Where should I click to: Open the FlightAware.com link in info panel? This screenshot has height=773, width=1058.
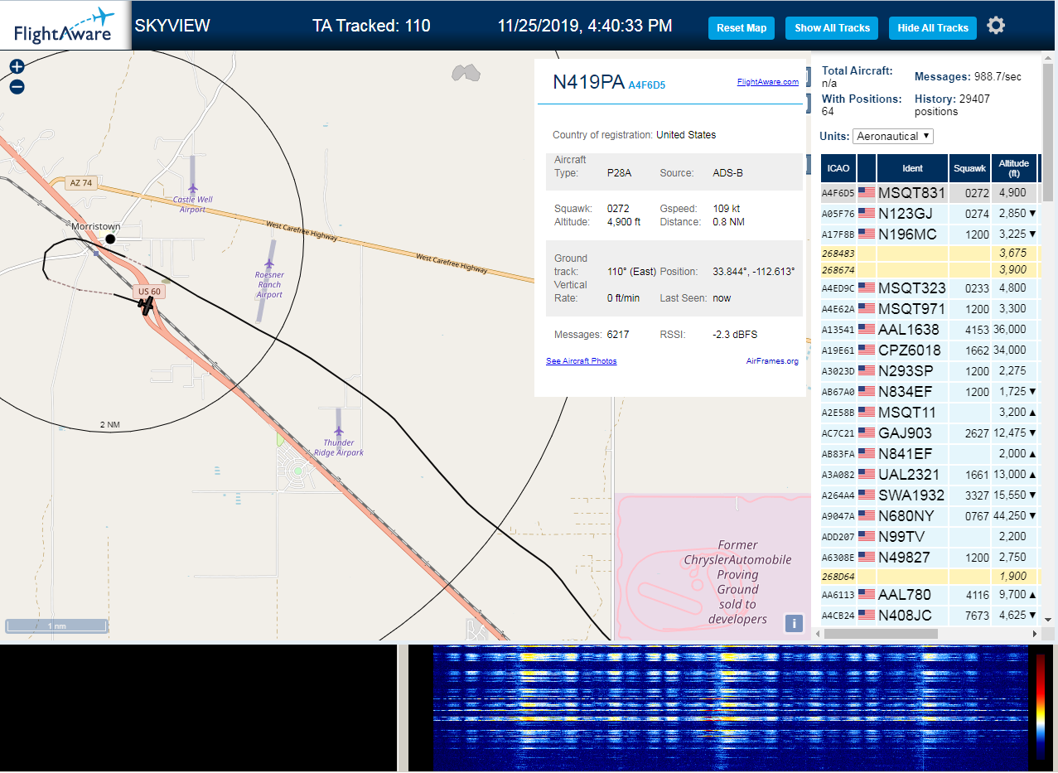[768, 82]
